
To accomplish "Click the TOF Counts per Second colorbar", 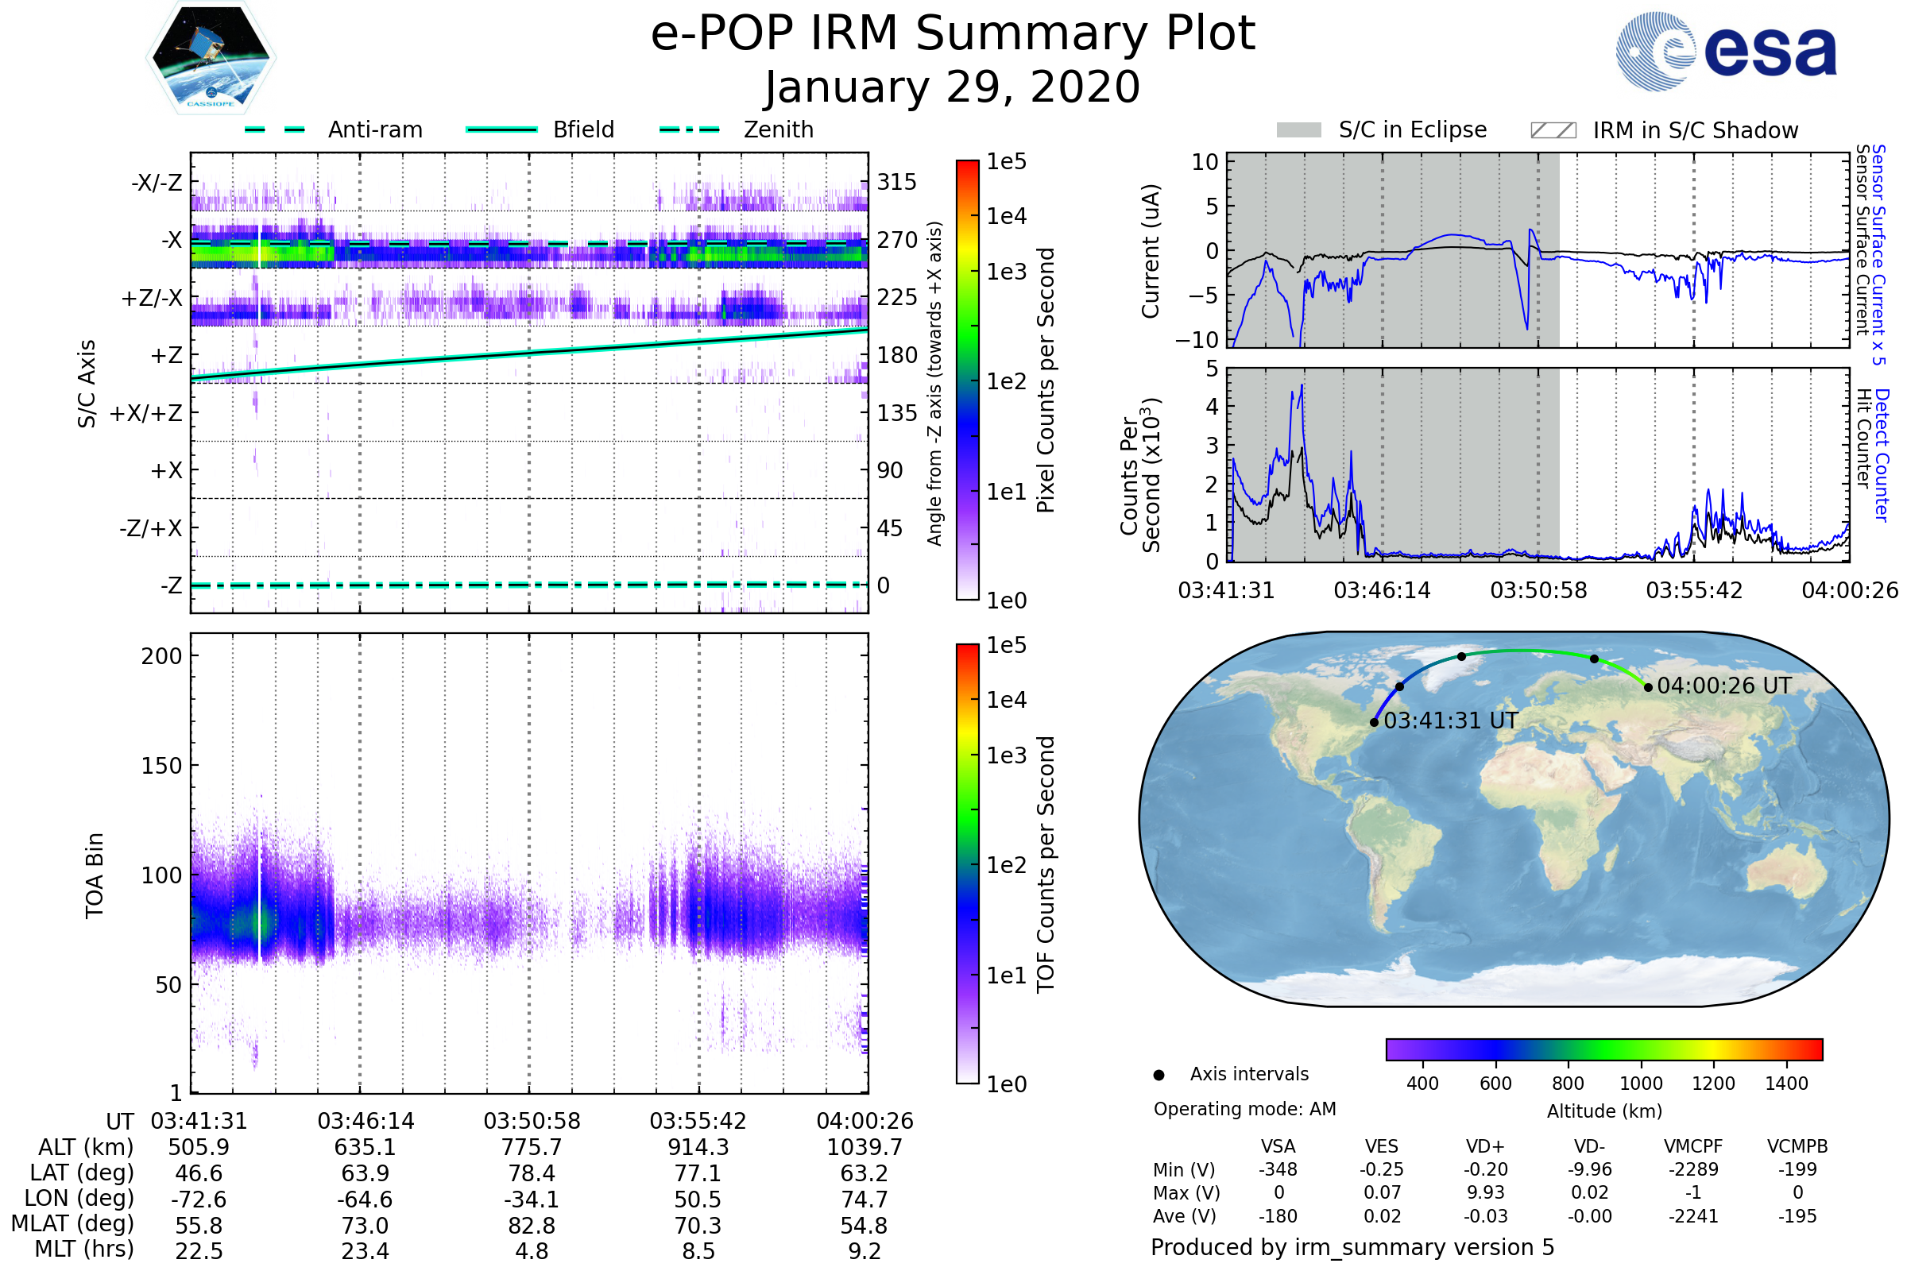I will [x=967, y=863].
